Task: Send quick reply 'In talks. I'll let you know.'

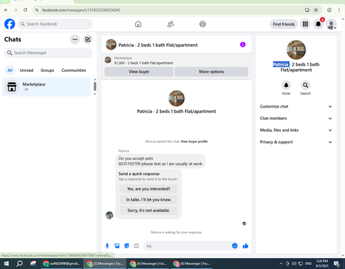Action: (148, 199)
